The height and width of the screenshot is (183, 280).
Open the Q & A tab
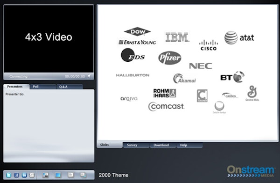point(70,87)
